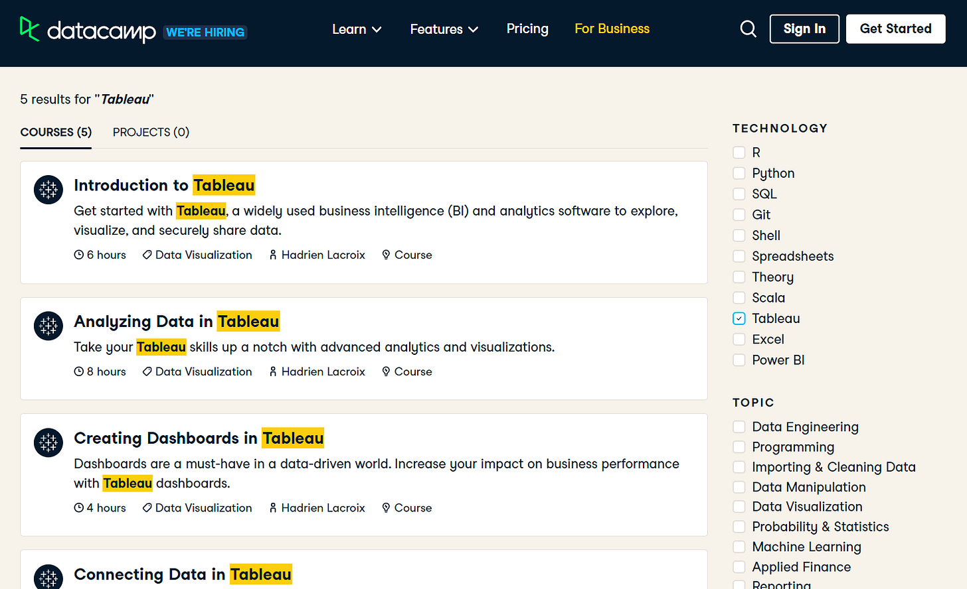The image size is (967, 589).
Task: Click tag icon in Introduction to Tableau row
Action: coord(147,255)
